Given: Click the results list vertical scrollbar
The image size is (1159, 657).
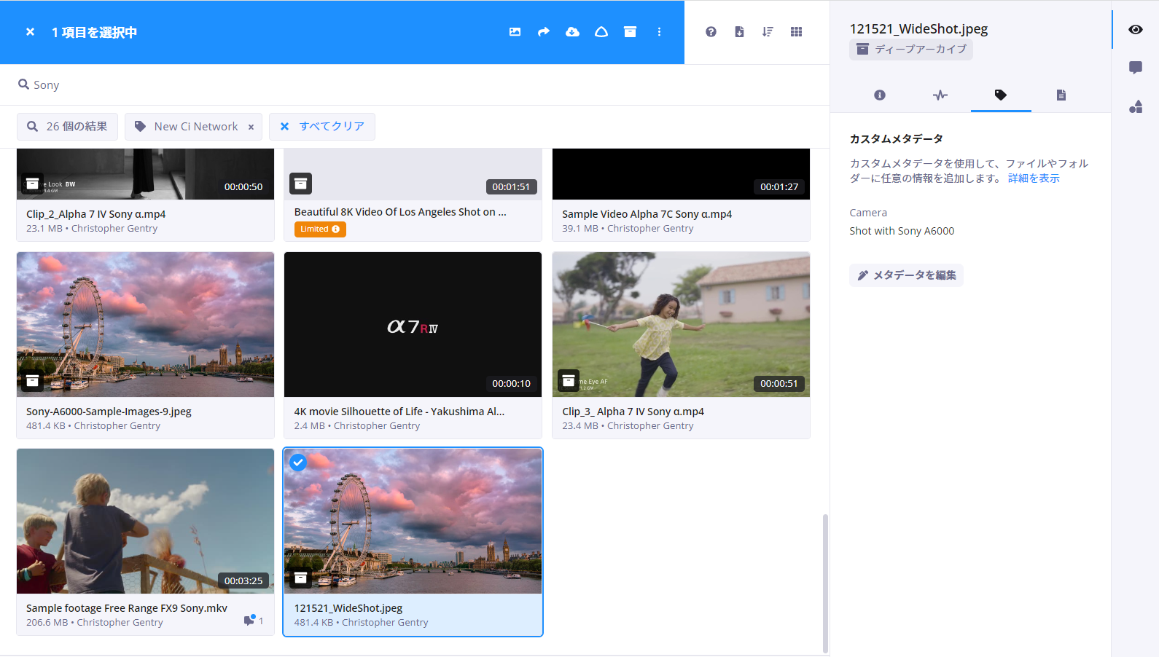Looking at the screenshot, I should [825, 583].
